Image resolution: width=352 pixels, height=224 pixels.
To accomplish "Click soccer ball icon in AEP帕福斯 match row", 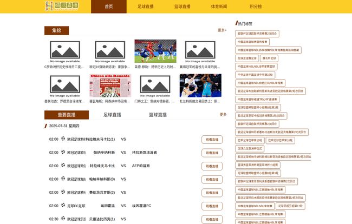I will coord(63,165).
